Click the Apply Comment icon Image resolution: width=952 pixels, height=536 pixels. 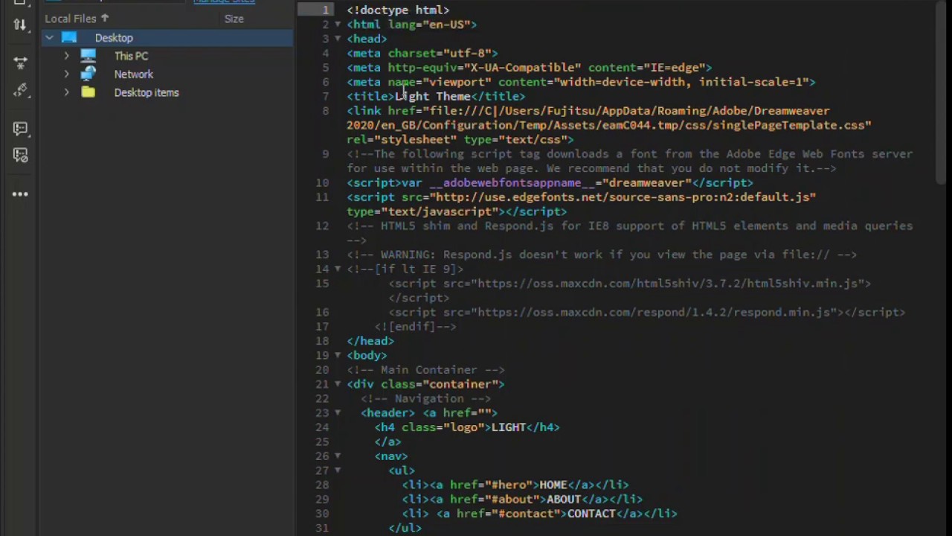tap(20, 127)
